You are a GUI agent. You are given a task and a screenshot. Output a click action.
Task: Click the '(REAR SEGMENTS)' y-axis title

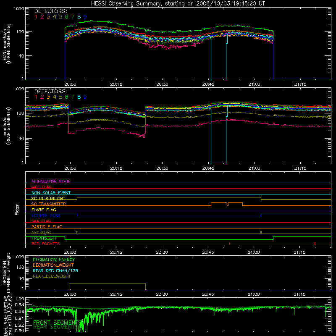[x=8, y=126]
